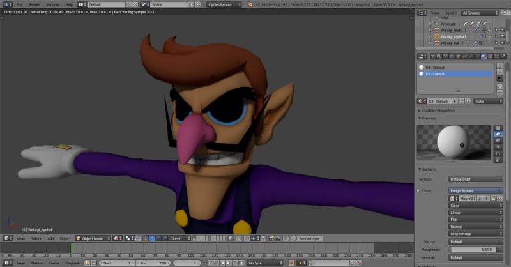Screen dimensions: 511x267
Task: Open the World properties tab icon
Action: pos(452,56)
